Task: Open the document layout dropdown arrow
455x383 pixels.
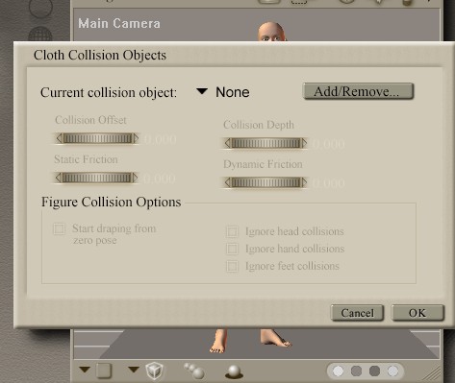Action: pyautogui.click(x=85, y=370)
